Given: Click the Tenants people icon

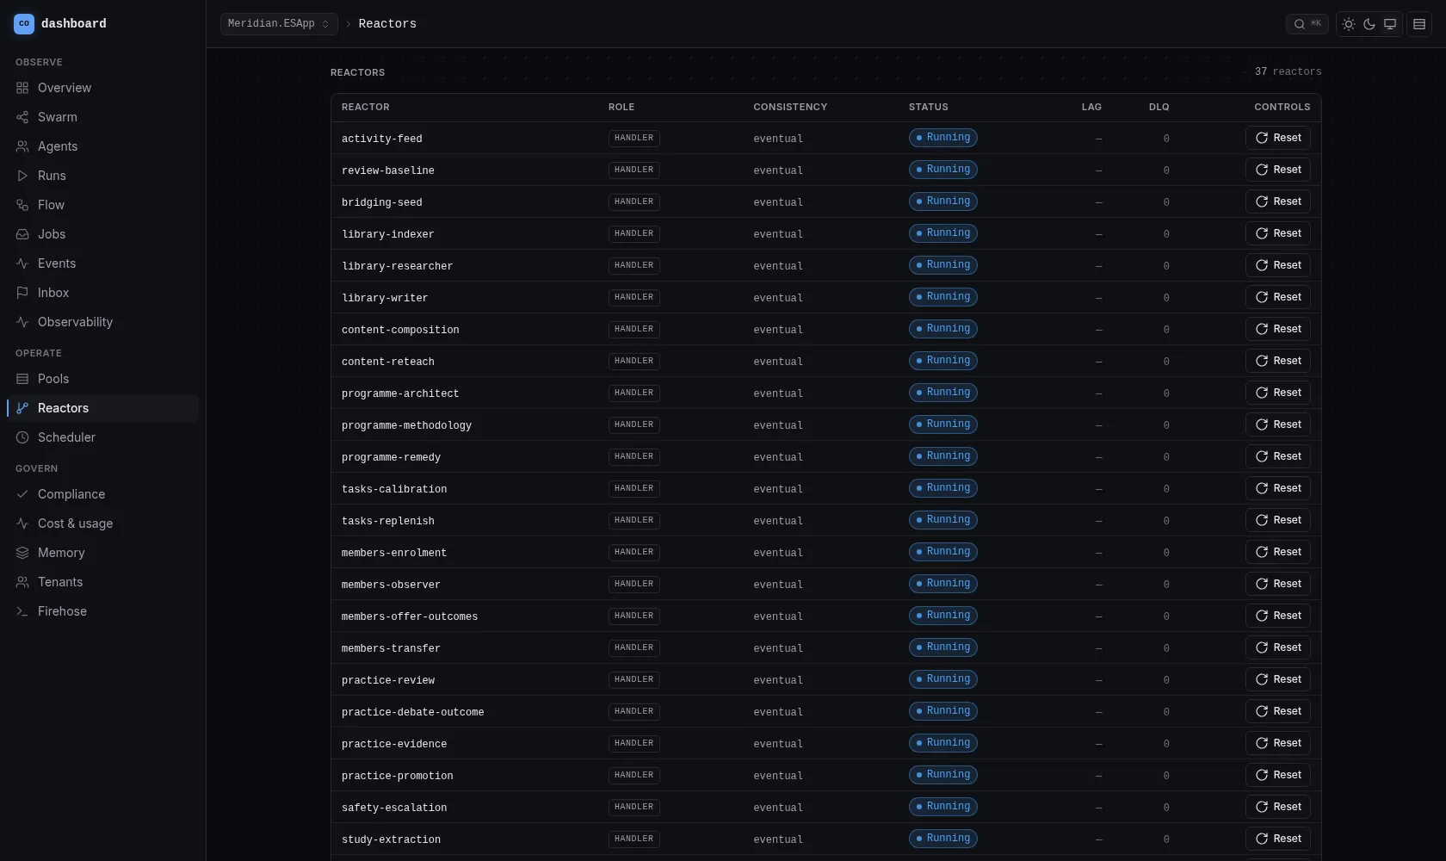Looking at the screenshot, I should click(22, 582).
